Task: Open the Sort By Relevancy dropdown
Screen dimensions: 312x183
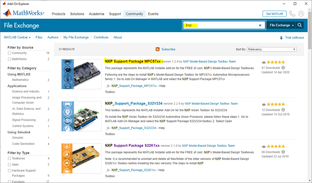Action: pyautogui.click(x=272, y=49)
